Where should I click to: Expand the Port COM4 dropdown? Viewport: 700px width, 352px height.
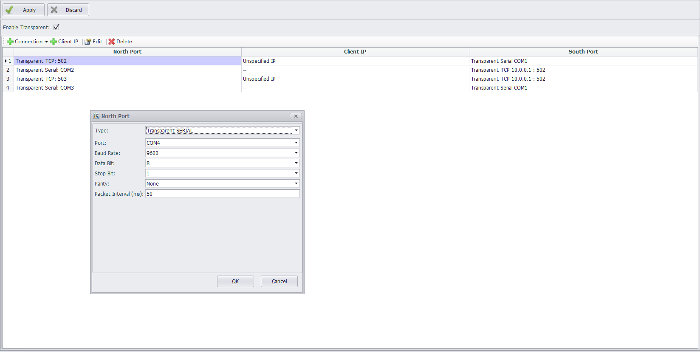(296, 143)
